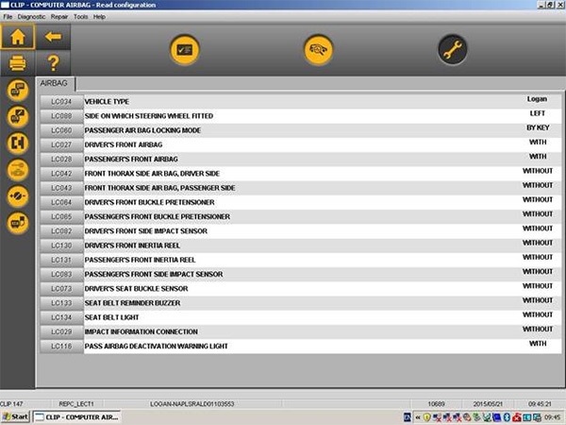Viewport: 566px width, 425px height.
Task: Click the printer icon
Action: 18,63
